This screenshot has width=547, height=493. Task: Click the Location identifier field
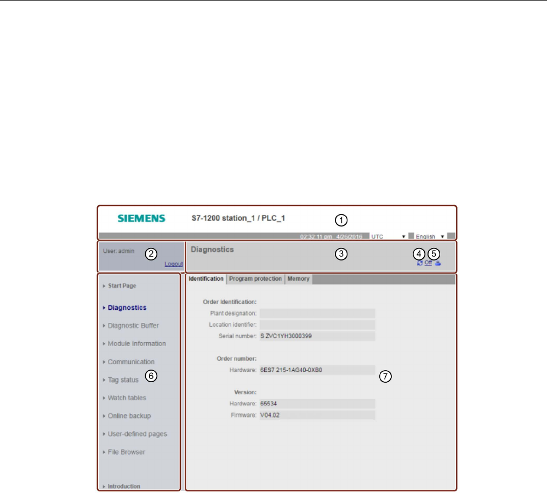317,325
